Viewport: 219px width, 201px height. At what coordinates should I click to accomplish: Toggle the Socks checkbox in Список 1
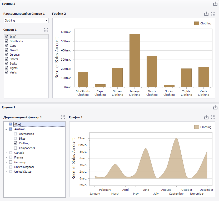(x=7, y=63)
